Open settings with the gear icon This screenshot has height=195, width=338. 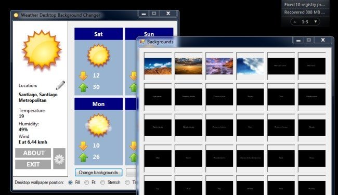pyautogui.click(x=59, y=159)
